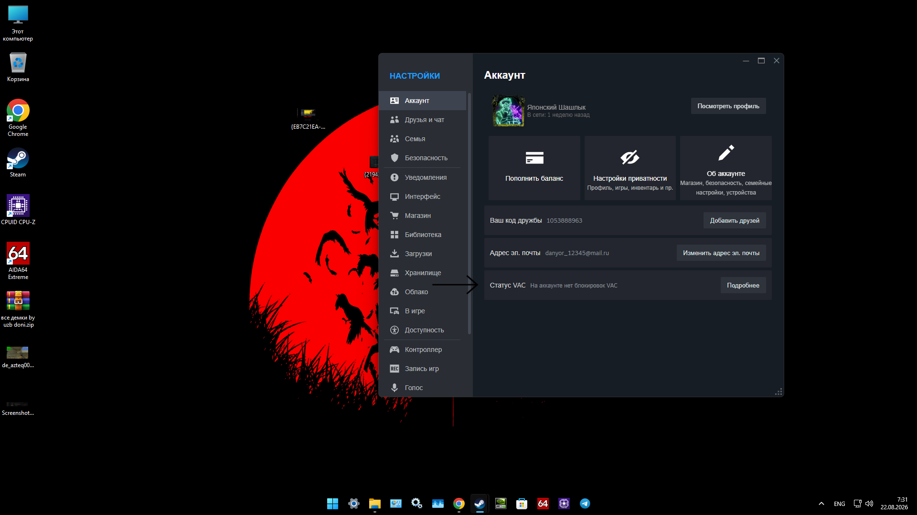
Task: Open network status in the system tray
Action: (858, 504)
